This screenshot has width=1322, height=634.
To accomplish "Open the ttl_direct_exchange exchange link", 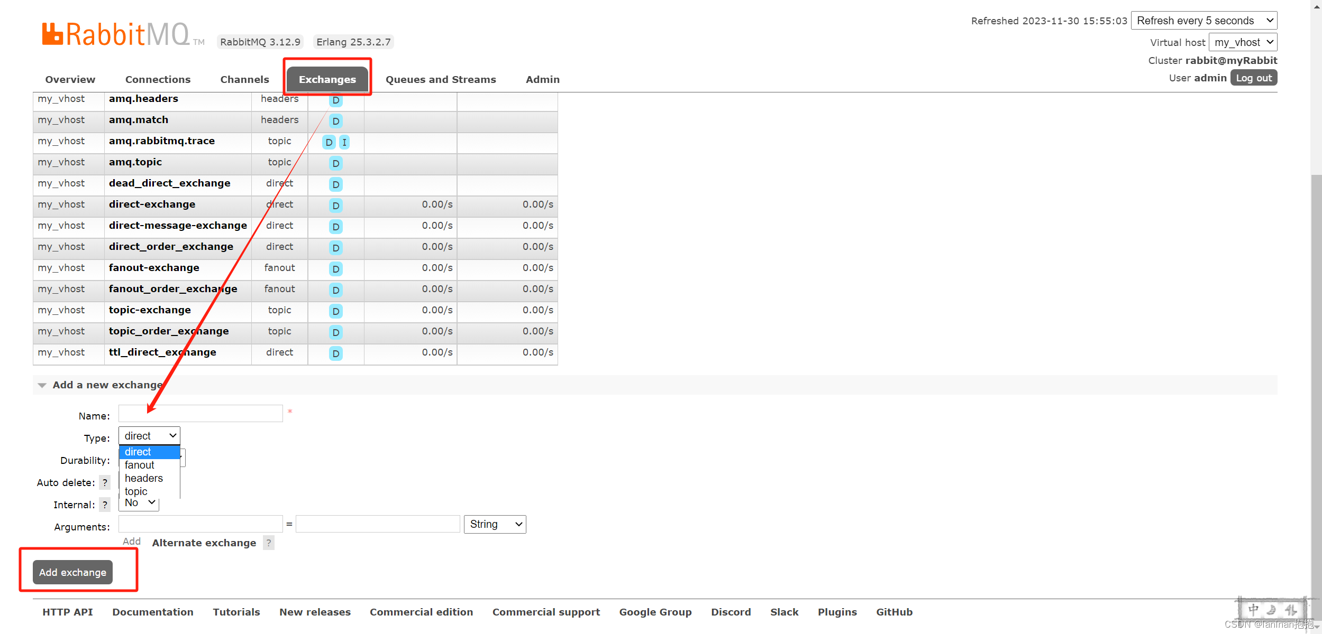I will 162,352.
